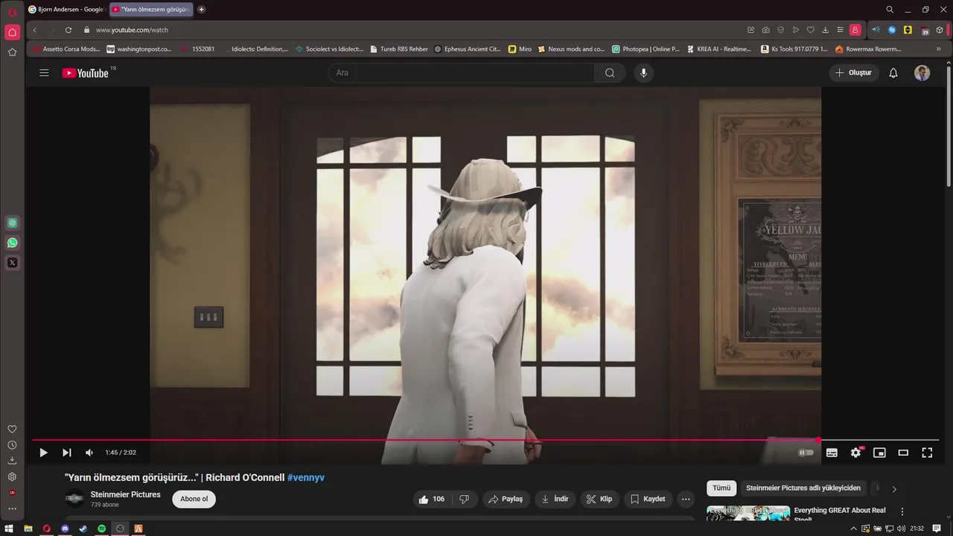Screen dimensions: 953x536
Task: Open the extensions cube icon
Action: coord(940,30)
